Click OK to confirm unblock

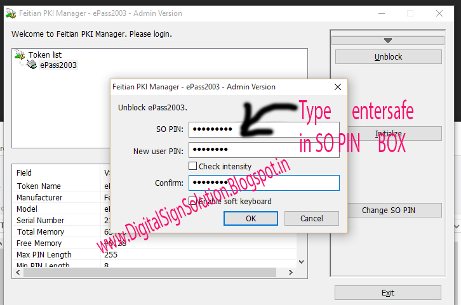(x=251, y=218)
